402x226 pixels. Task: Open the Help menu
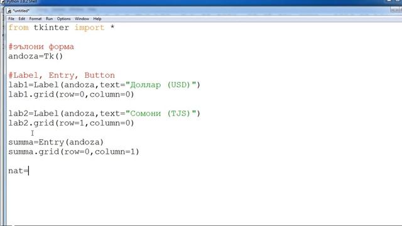coord(97,19)
